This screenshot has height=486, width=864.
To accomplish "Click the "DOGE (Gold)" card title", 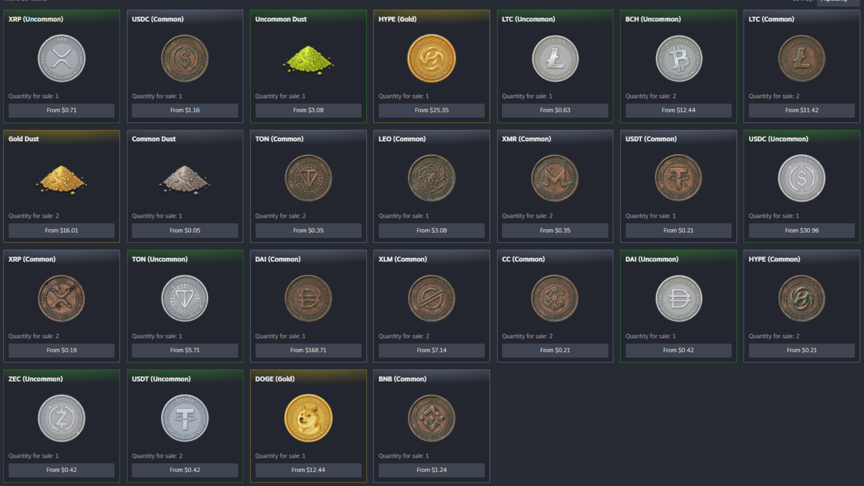I will tap(275, 379).
